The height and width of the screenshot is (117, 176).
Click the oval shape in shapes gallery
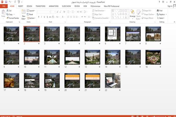(x=123, y=11)
